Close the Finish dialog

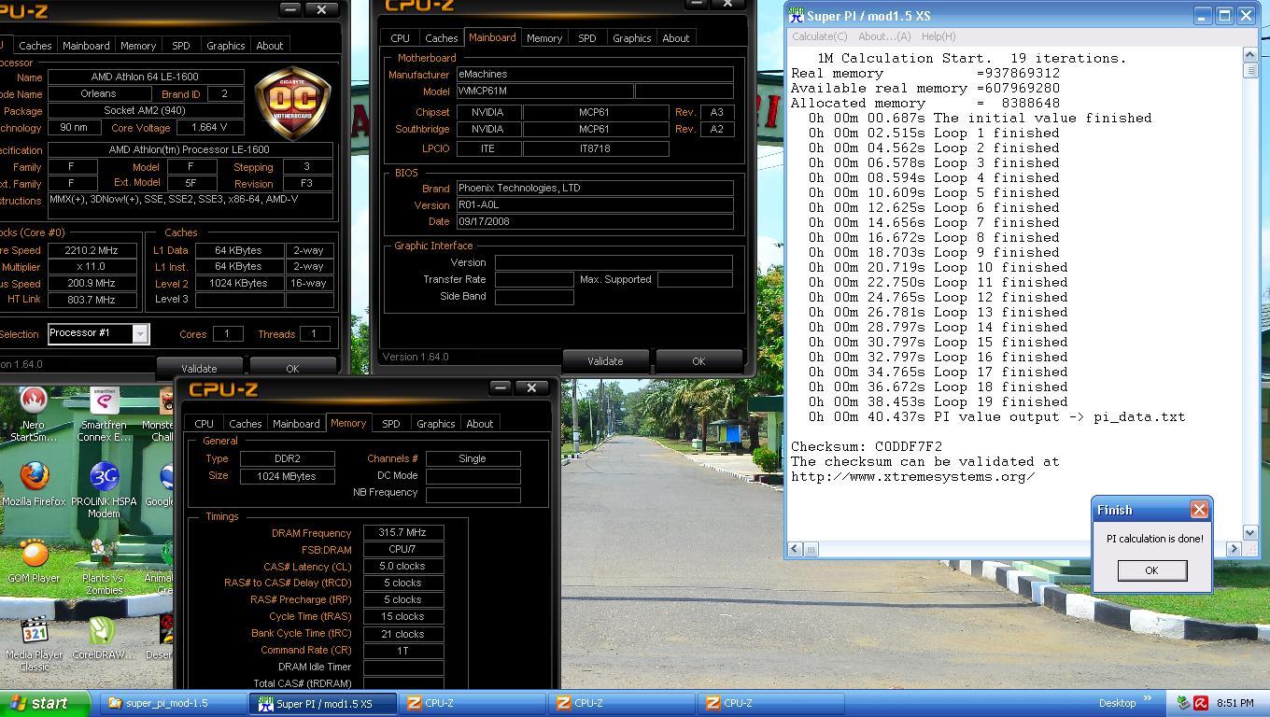click(x=1199, y=509)
